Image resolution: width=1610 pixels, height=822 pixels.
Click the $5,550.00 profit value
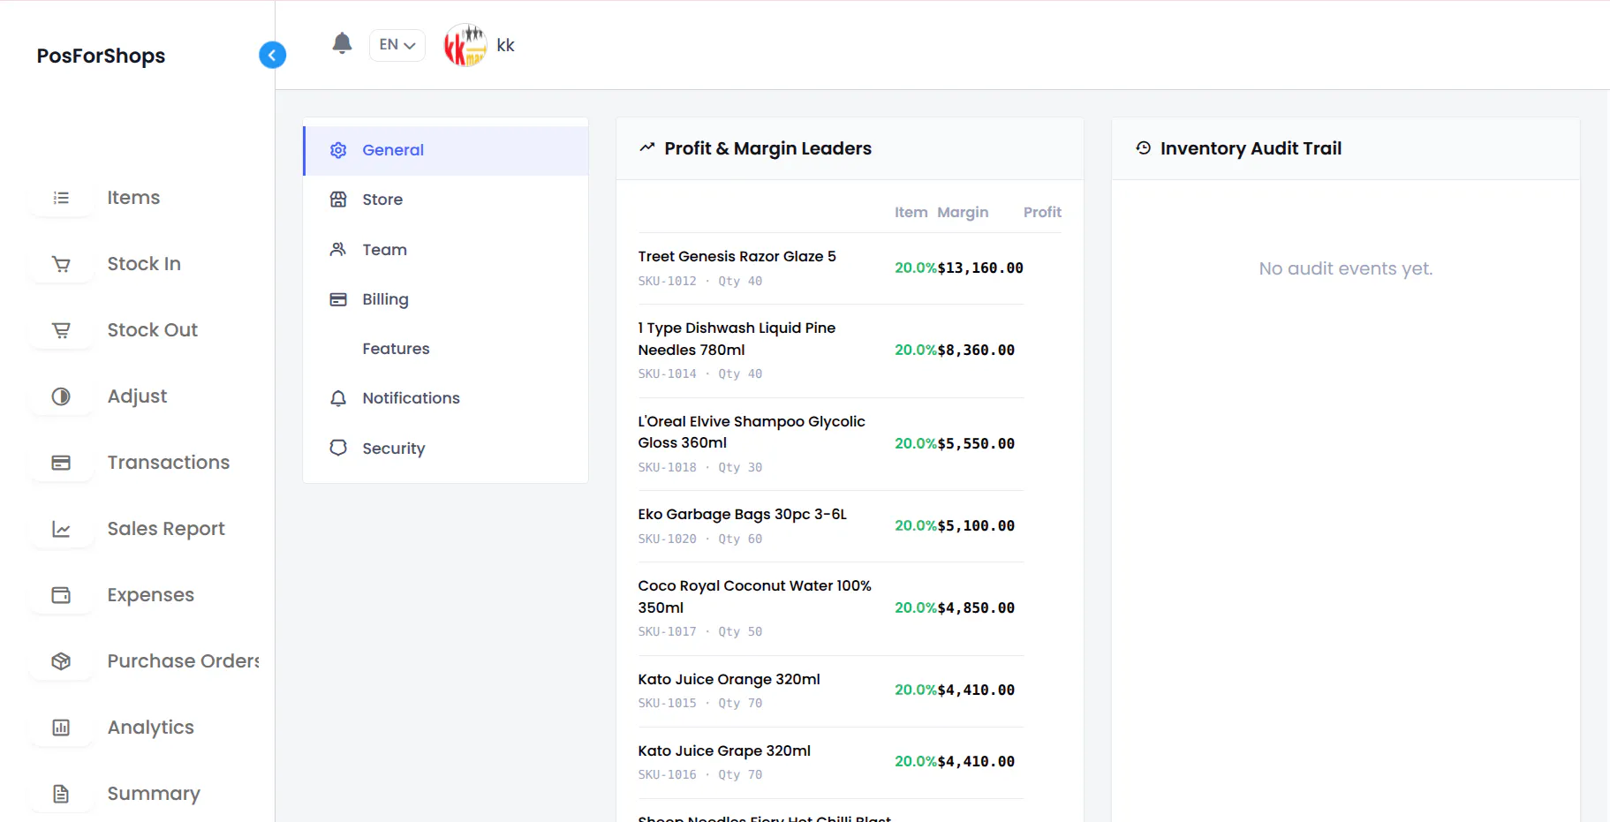(976, 443)
